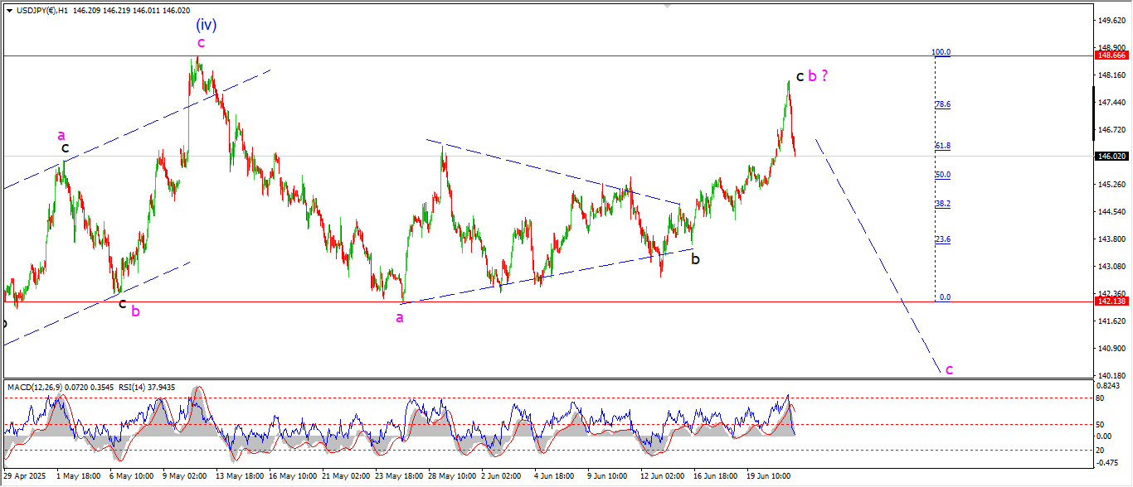Image resolution: width=1133 pixels, height=487 pixels.
Task: Click the 149.620 value on price scale
Action: [1111, 21]
